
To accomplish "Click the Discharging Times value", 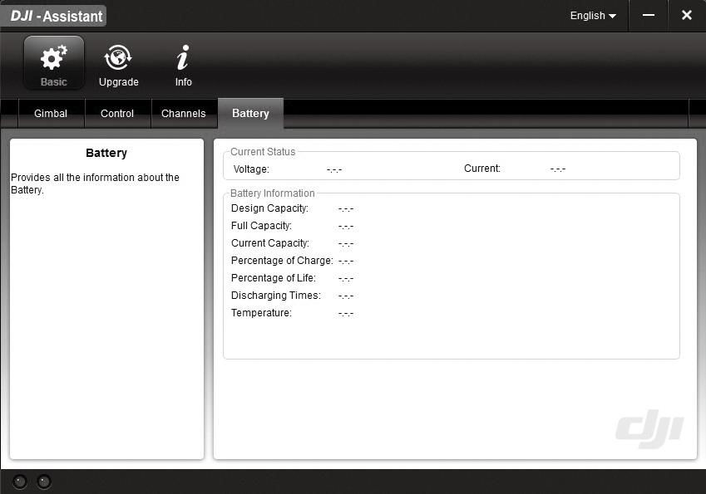I will (x=346, y=296).
